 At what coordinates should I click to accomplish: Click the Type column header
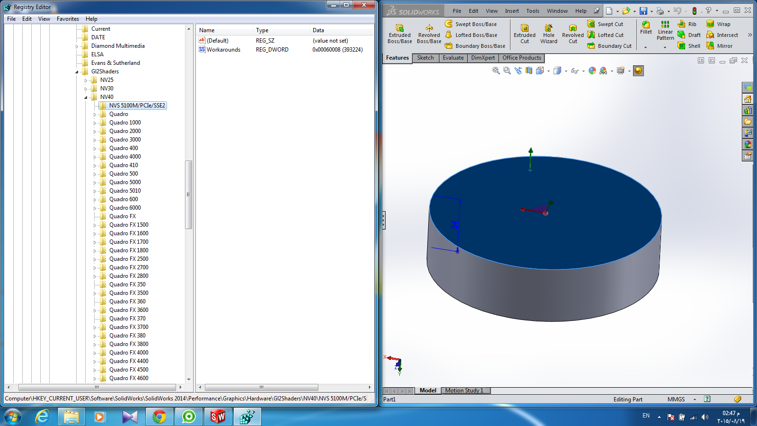pos(281,30)
